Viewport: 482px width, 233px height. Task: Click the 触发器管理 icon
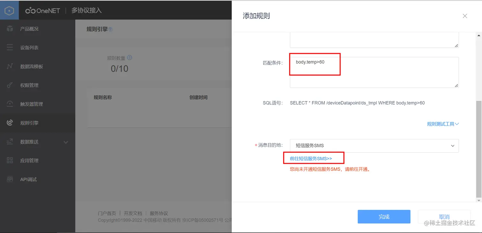pos(10,104)
